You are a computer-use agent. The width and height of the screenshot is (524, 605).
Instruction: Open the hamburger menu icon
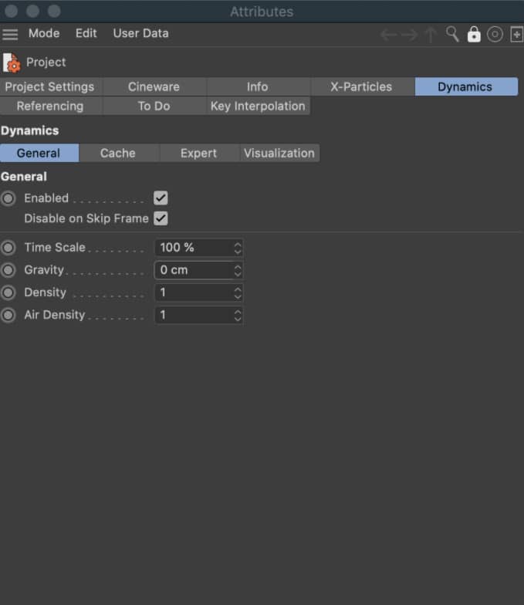[10, 34]
